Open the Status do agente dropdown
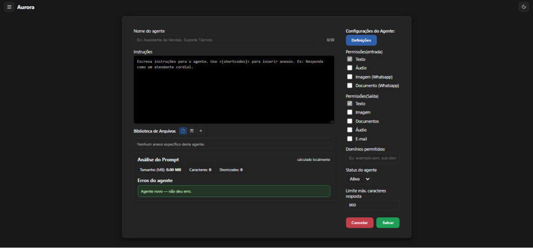This screenshot has width=533, height=248. [x=359, y=179]
